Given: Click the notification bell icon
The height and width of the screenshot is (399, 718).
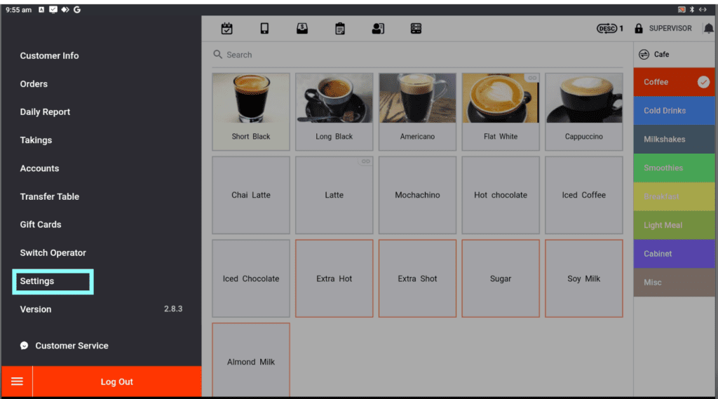Looking at the screenshot, I should [708, 29].
